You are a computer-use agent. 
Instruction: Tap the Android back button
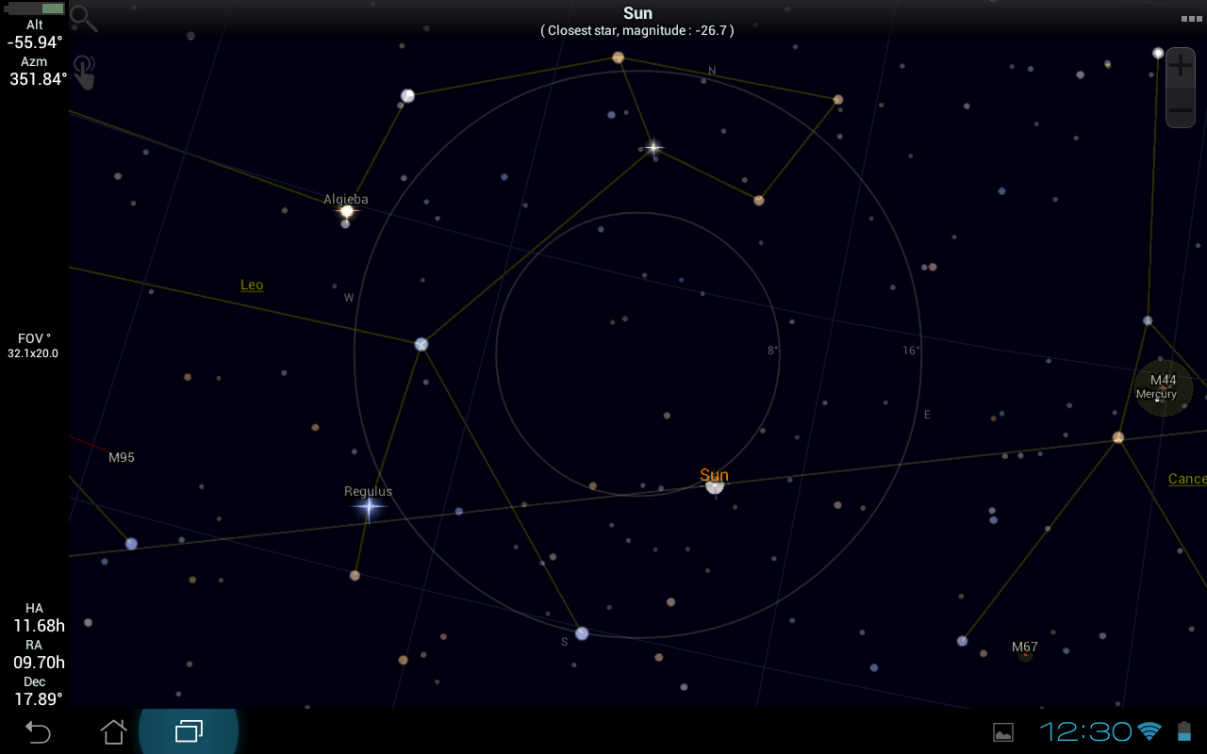tap(38, 731)
